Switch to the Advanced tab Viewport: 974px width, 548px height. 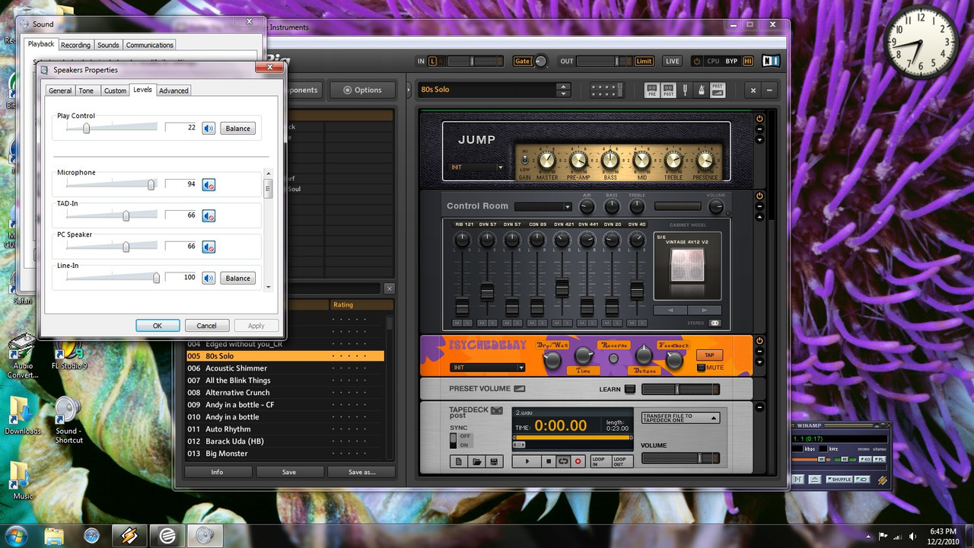pos(173,91)
